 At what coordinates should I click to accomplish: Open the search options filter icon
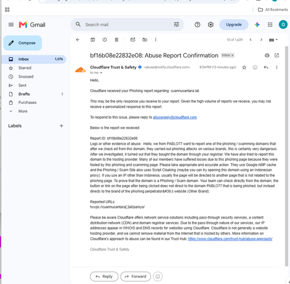(176, 24)
